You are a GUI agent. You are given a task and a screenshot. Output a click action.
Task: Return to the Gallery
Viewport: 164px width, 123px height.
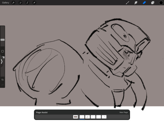(5, 3)
